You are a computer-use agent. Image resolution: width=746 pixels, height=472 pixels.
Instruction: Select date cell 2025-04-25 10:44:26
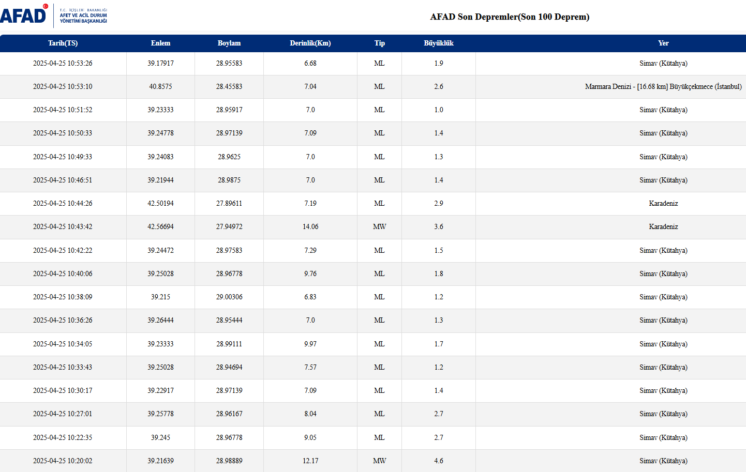point(63,203)
